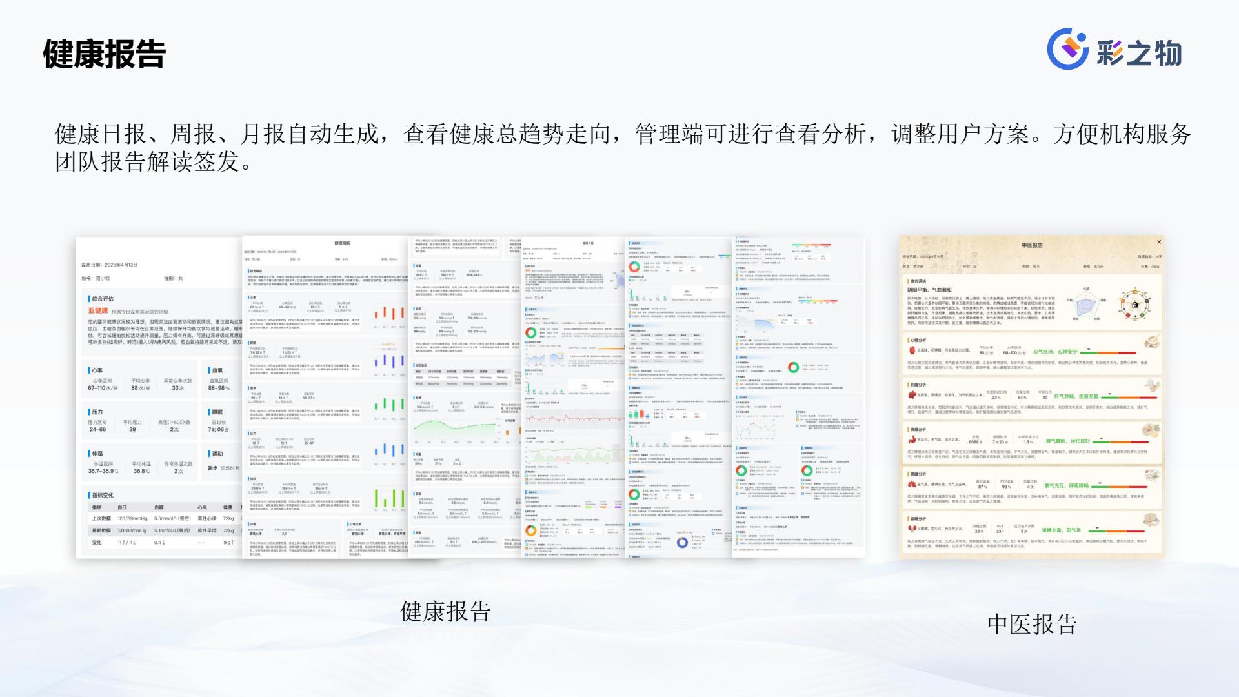Viewport: 1239px width, 697px height.
Task: Click the heart organ icon in 心藏分析
Action: [x=912, y=351]
